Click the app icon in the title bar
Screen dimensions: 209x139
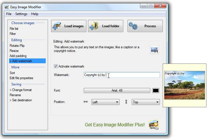[x=7, y=7]
